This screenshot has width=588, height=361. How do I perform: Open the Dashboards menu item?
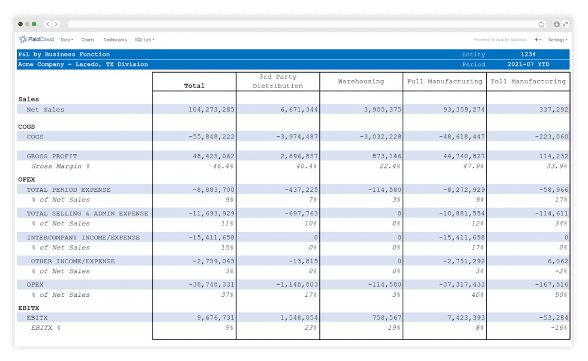115,40
